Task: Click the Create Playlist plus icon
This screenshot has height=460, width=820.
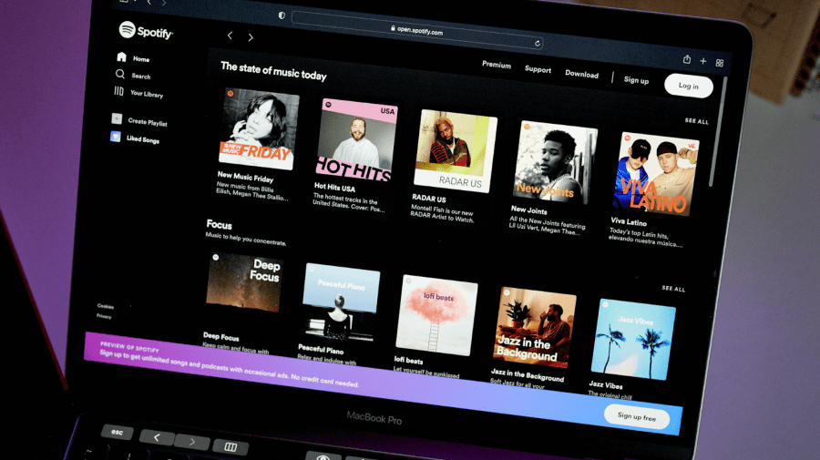Action: (117, 118)
